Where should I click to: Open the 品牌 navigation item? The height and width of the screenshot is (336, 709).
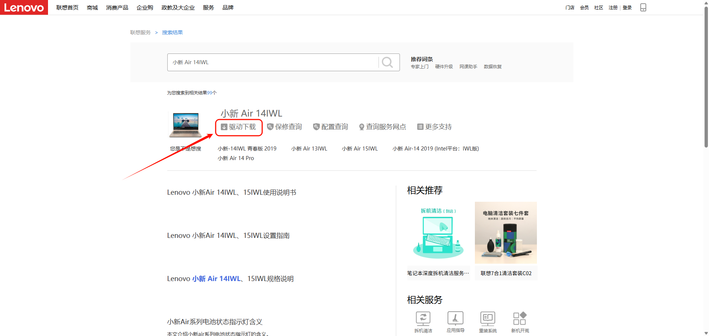click(x=228, y=8)
